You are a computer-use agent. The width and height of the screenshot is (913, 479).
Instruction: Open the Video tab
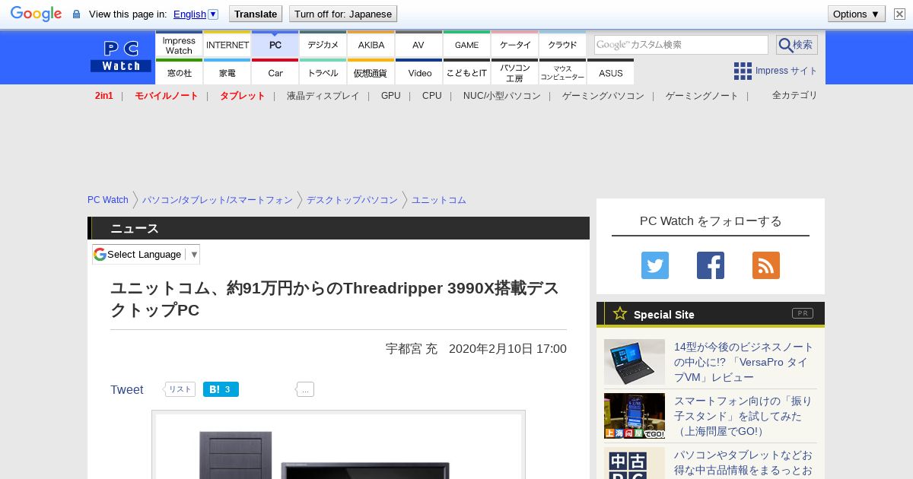pyautogui.click(x=419, y=72)
